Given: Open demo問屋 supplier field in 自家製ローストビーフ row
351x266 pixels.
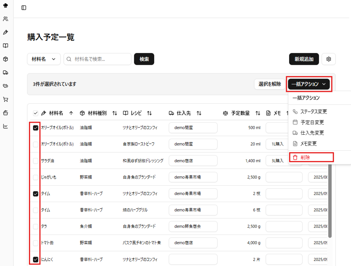Looking at the screenshot, I should click(193, 144).
